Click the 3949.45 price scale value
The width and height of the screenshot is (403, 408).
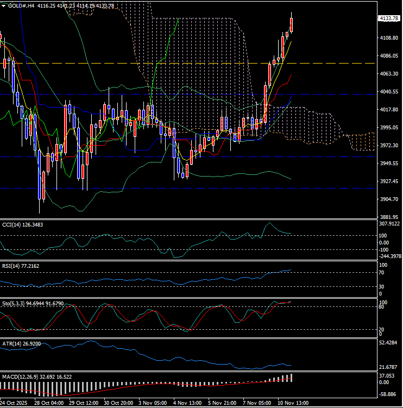pyautogui.click(x=388, y=164)
